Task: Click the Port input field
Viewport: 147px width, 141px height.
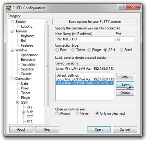Action: (x=125, y=39)
